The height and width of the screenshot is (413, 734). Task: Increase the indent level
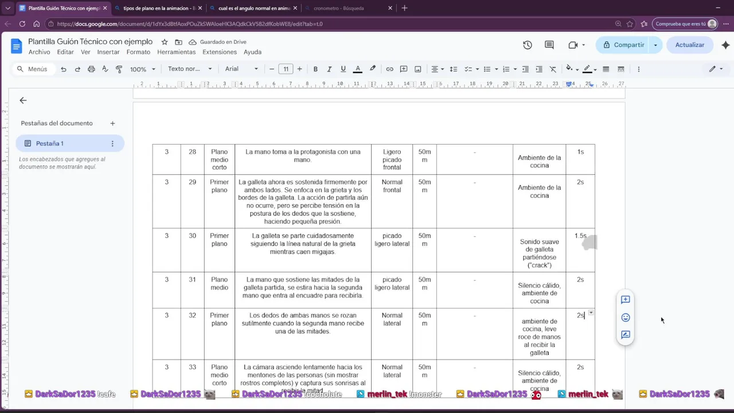point(539,69)
